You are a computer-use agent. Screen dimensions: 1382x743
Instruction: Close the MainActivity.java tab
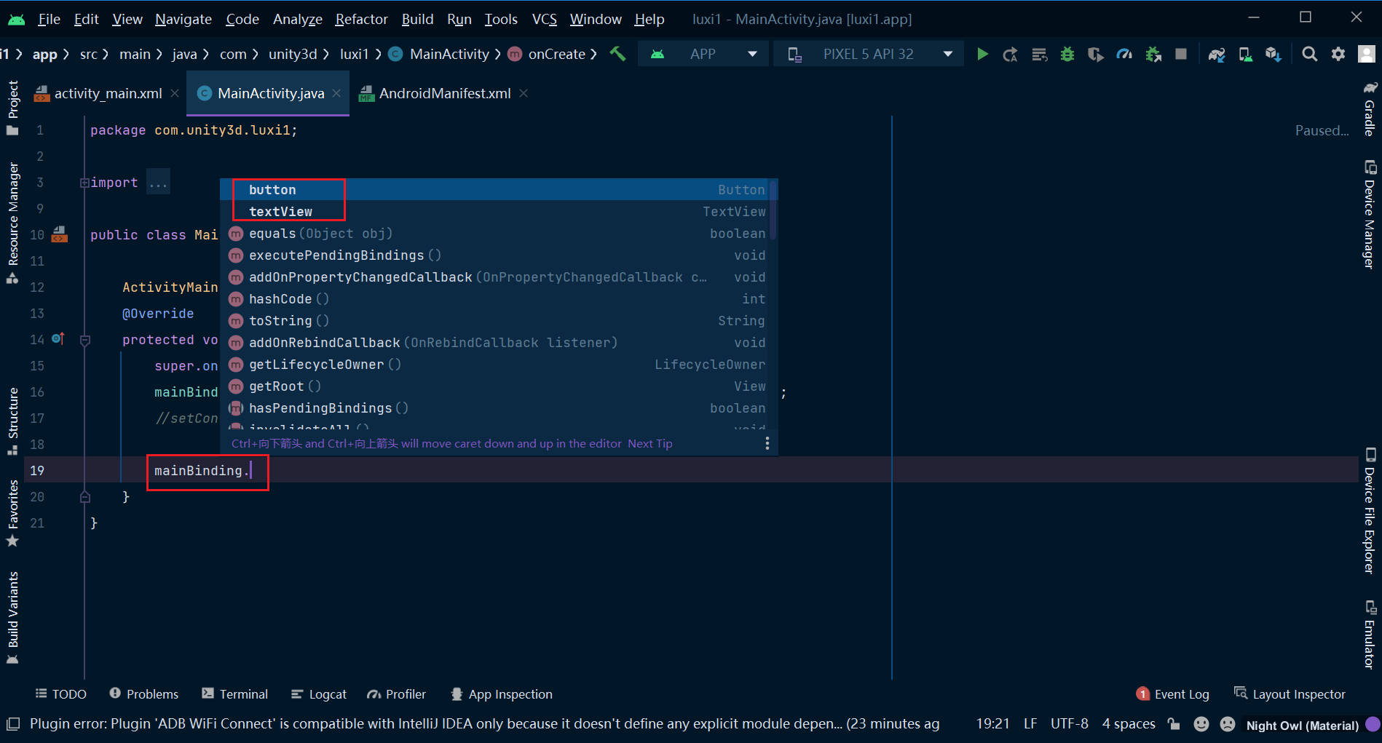pos(336,93)
